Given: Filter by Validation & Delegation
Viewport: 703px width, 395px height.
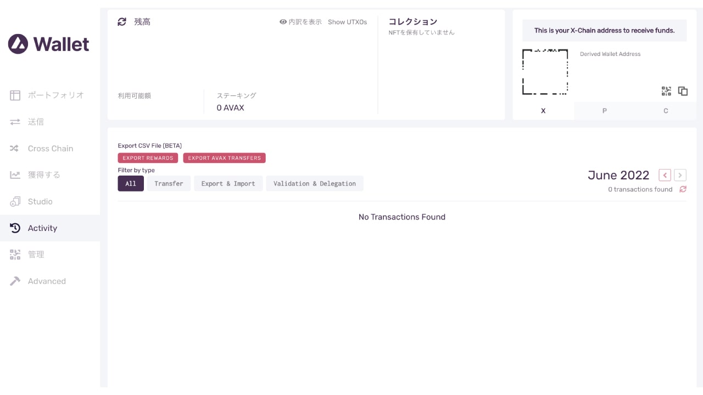Looking at the screenshot, I should (x=315, y=184).
